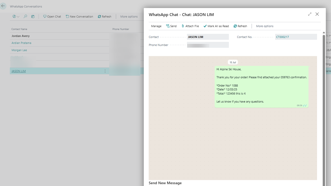Click the Phone Number field in the chat dialog
This screenshot has width=331, height=186.
(x=208, y=45)
